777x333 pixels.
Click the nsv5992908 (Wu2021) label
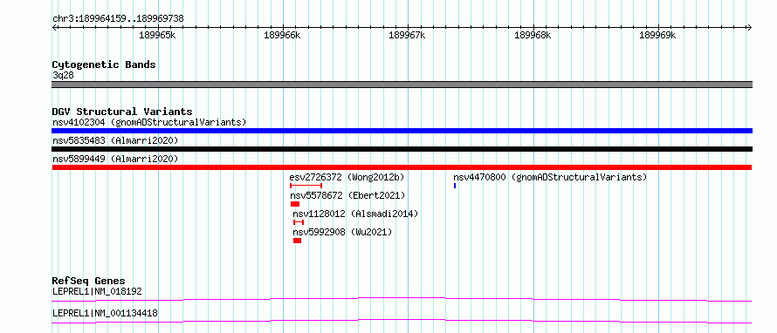(342, 232)
